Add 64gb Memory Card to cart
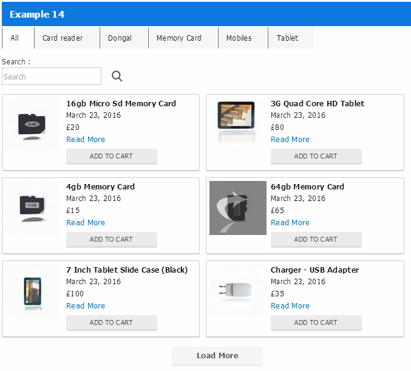The image size is (411, 371). [x=316, y=239]
